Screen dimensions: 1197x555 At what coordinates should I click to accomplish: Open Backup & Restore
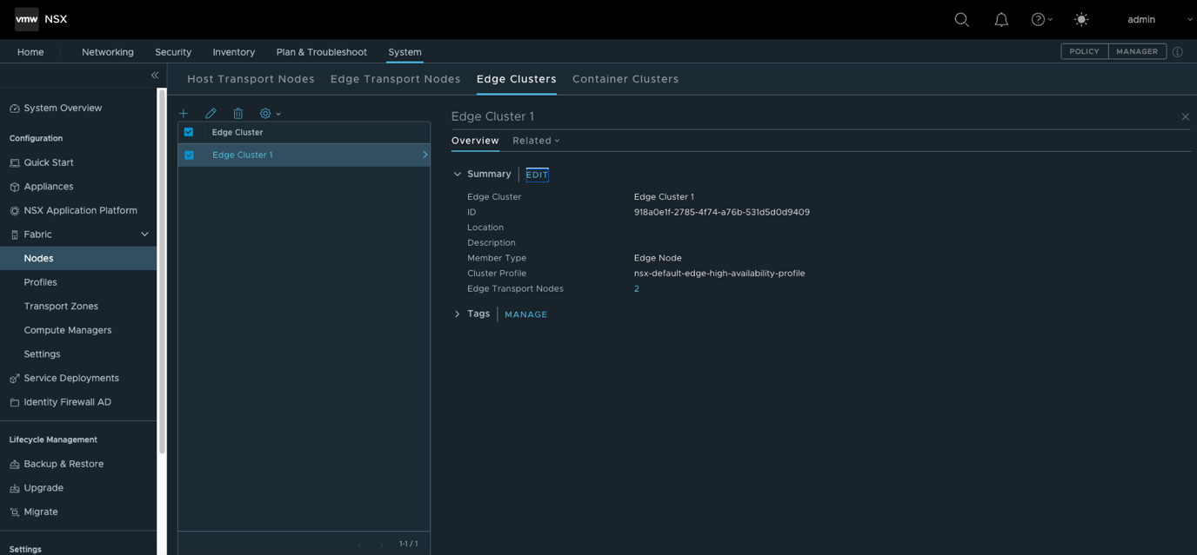coord(64,464)
